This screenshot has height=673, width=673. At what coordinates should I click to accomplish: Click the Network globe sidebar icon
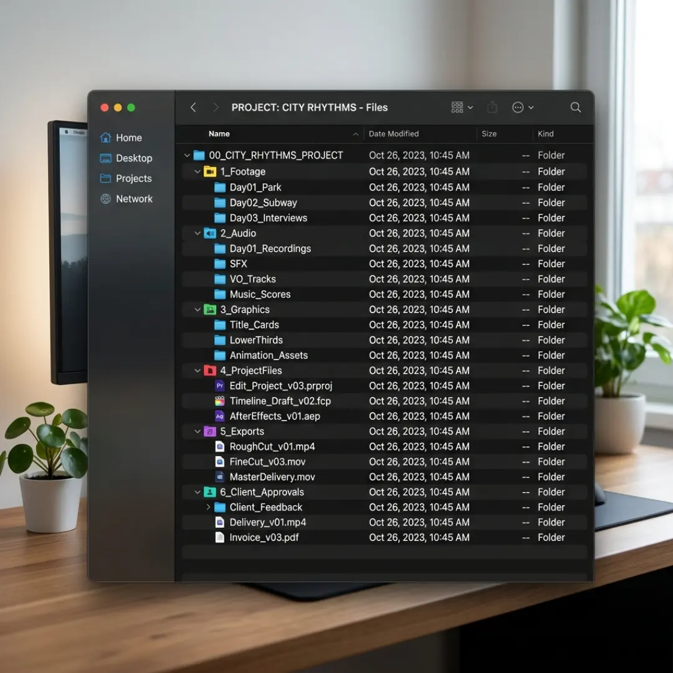pyautogui.click(x=105, y=199)
